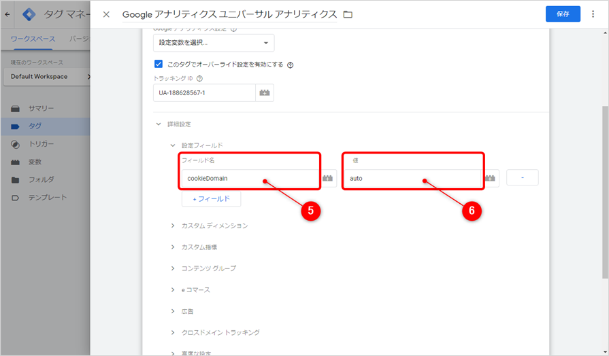Image resolution: width=609 pixels, height=356 pixels.
Task: Click the サマリー sidebar icon
Action: 15,109
